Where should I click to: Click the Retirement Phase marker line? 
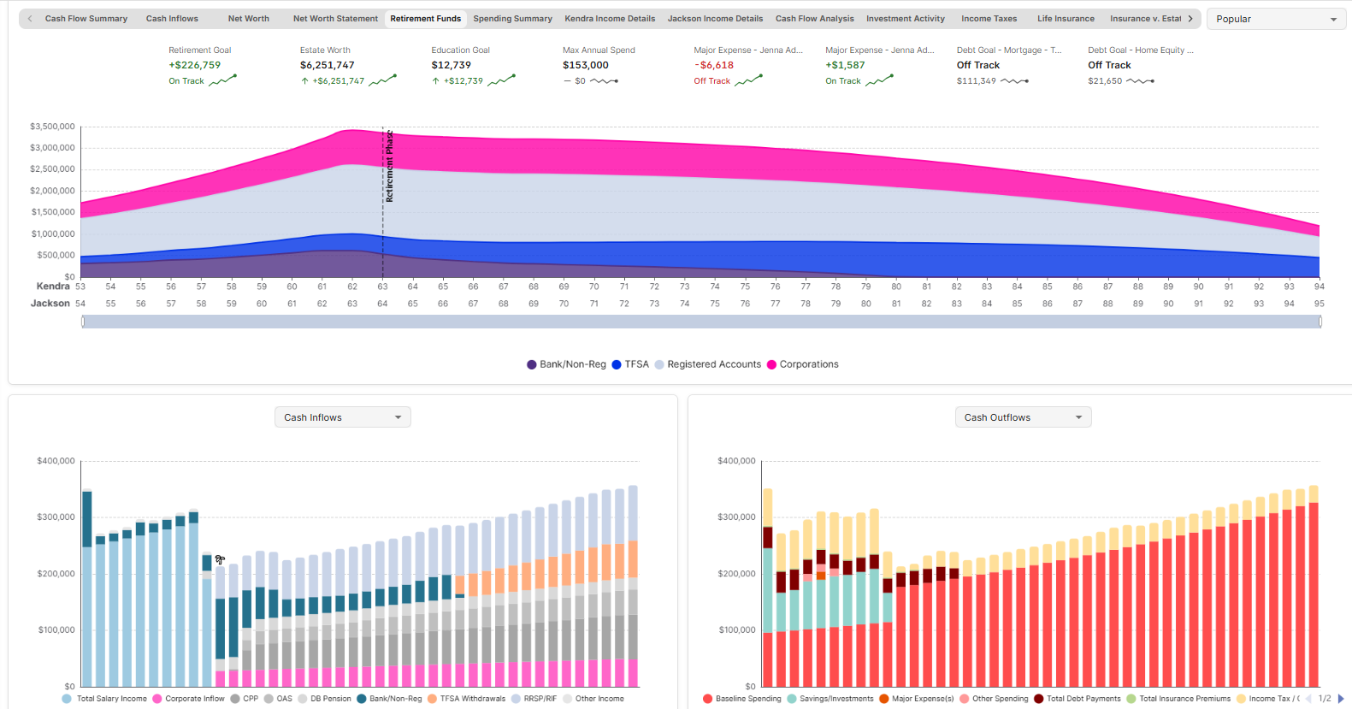tap(383, 203)
